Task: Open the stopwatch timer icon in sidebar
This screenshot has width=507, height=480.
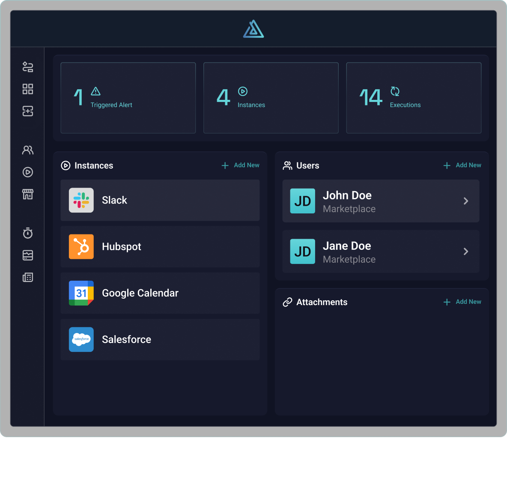Action: (x=28, y=233)
